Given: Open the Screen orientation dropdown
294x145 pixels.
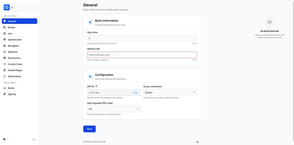Looking at the screenshot, I should [170, 92].
